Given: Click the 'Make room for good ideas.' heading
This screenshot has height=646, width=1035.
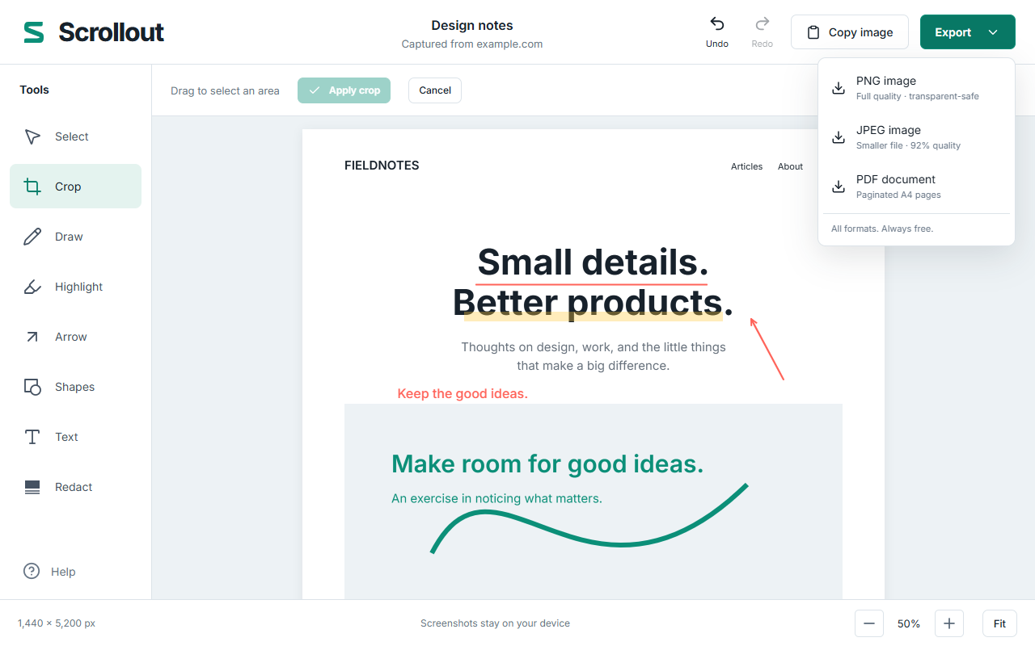Looking at the screenshot, I should point(547,464).
